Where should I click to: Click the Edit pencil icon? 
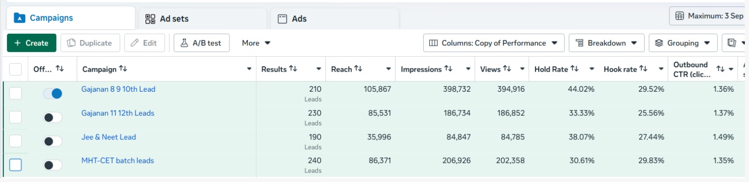pos(135,43)
